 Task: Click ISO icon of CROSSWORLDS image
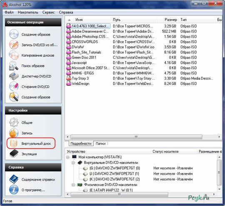pyautogui.click(x=69, y=42)
